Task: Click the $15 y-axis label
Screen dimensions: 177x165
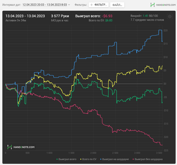Action: pyautogui.click(x=165, y=44)
